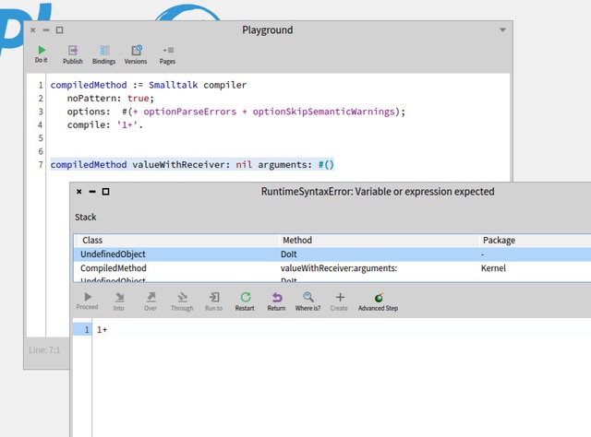Click the Where is? magnifier icon
The image size is (591, 437).
[308, 301]
